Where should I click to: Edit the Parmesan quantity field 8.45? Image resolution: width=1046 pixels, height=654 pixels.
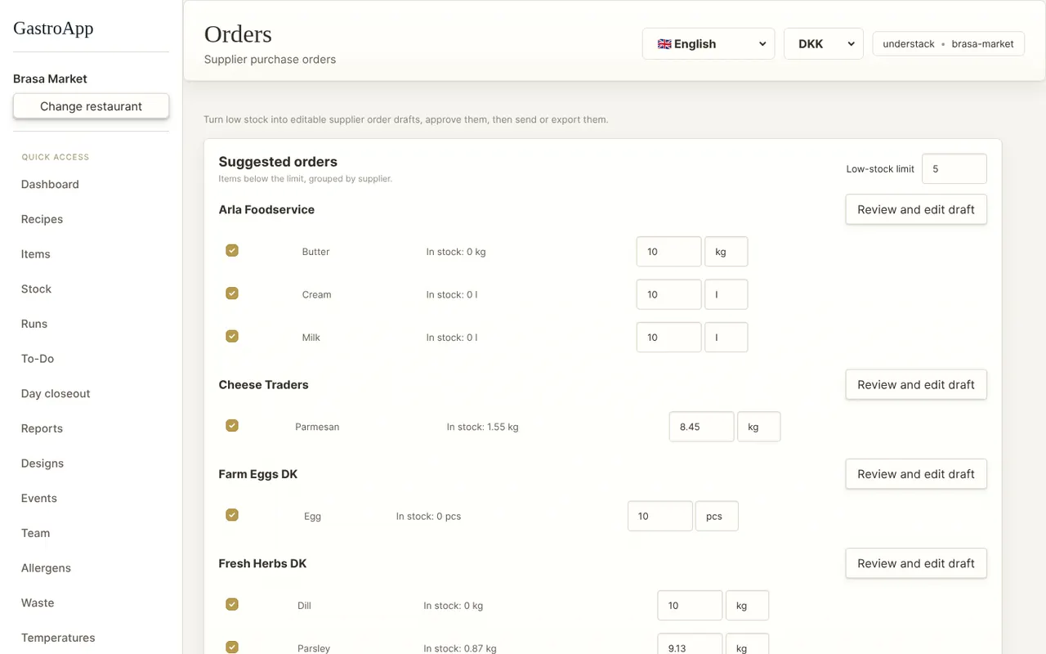coord(701,427)
